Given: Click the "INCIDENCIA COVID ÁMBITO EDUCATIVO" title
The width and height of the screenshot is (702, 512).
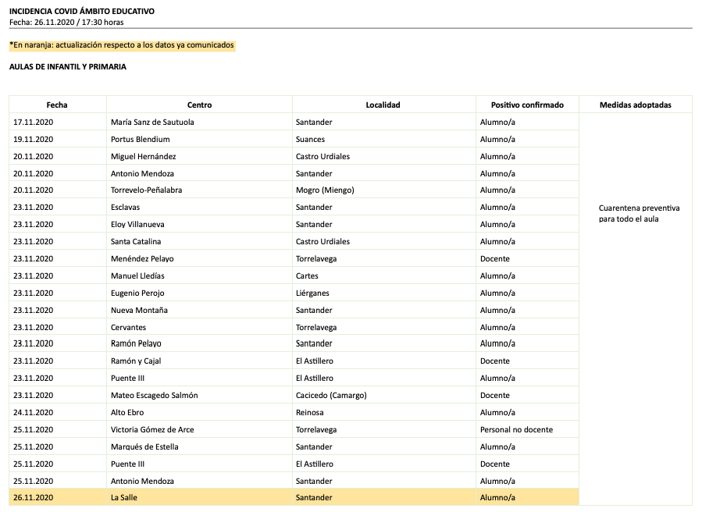Looking at the screenshot, I should [82, 12].
